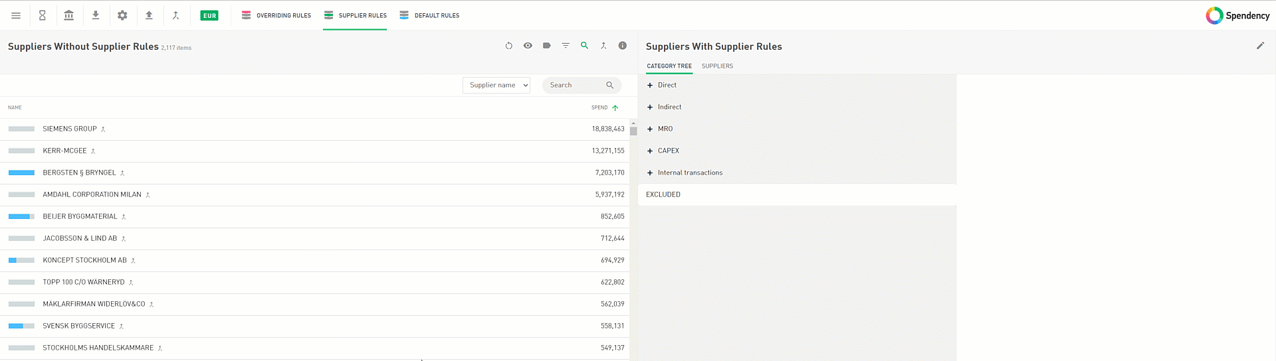The height and width of the screenshot is (361, 1276).
Task: Expand the Direct category
Action: [x=650, y=85]
